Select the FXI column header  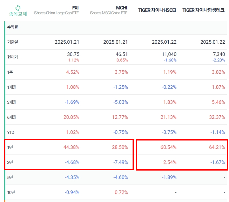(x=75, y=8)
